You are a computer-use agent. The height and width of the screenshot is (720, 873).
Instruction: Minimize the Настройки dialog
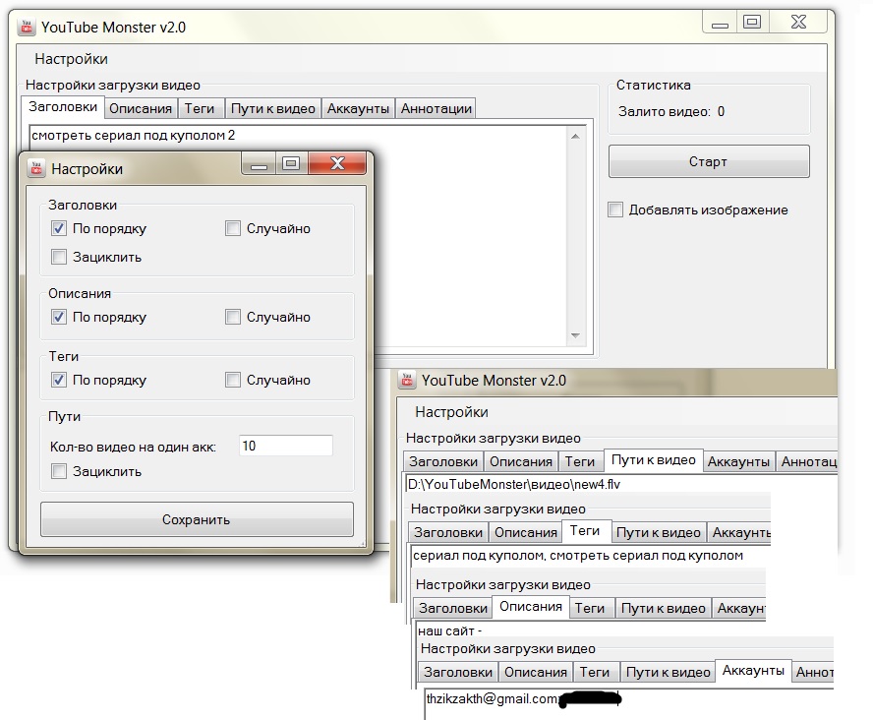point(259,163)
